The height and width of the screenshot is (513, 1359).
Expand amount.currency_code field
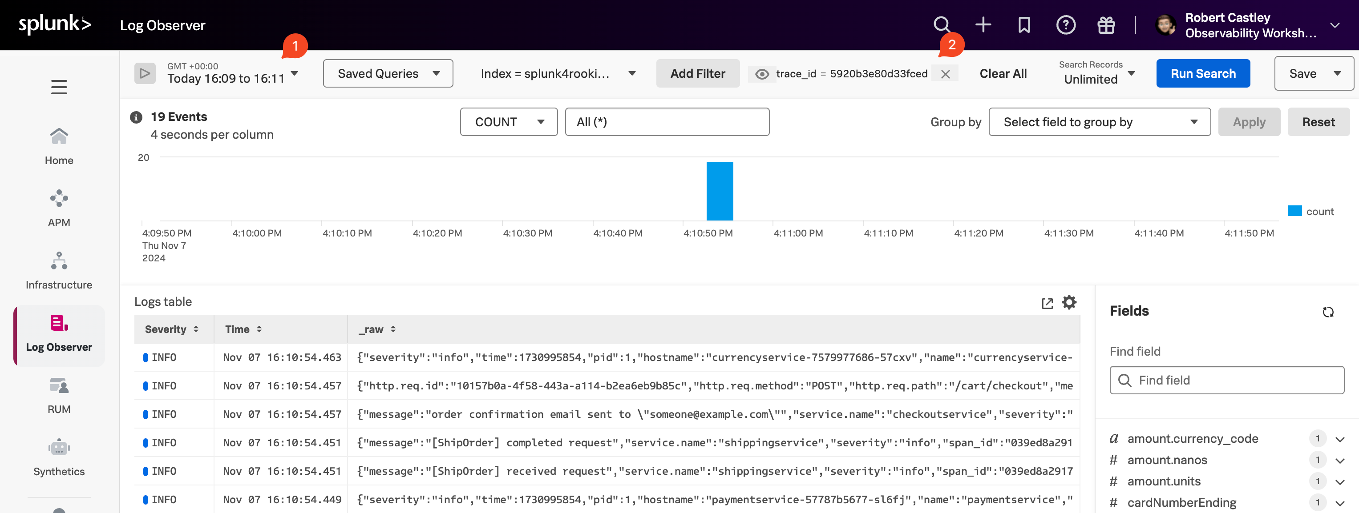point(1339,439)
